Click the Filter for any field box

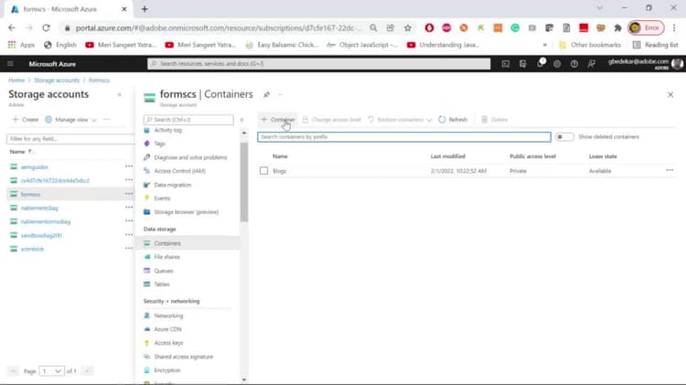70,139
